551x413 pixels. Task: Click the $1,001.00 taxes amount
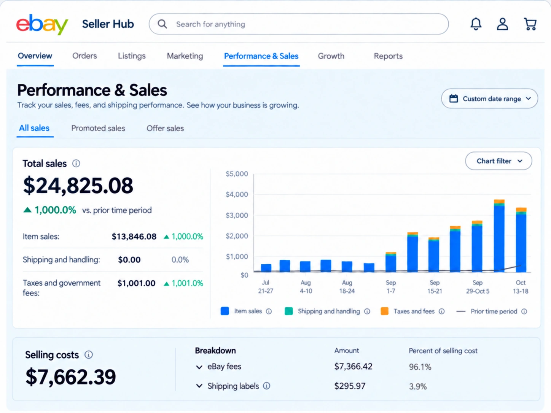point(136,283)
